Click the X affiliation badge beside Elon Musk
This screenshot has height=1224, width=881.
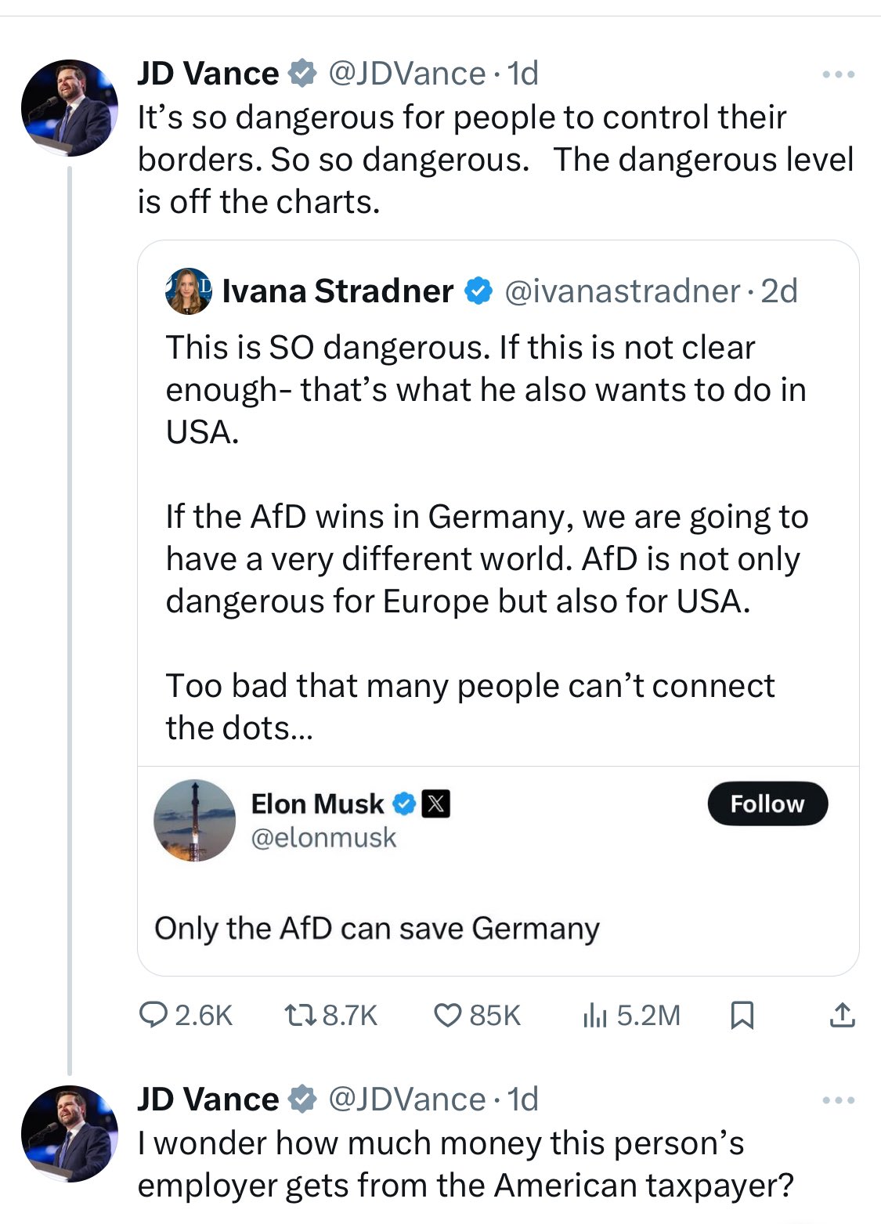click(436, 803)
